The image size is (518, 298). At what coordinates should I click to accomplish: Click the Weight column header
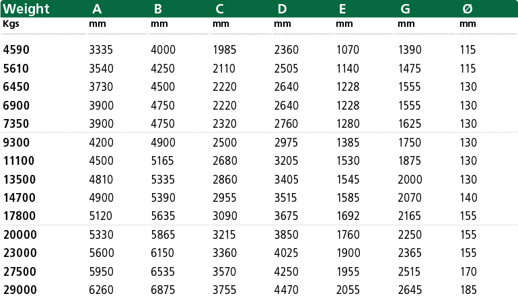coord(26,9)
